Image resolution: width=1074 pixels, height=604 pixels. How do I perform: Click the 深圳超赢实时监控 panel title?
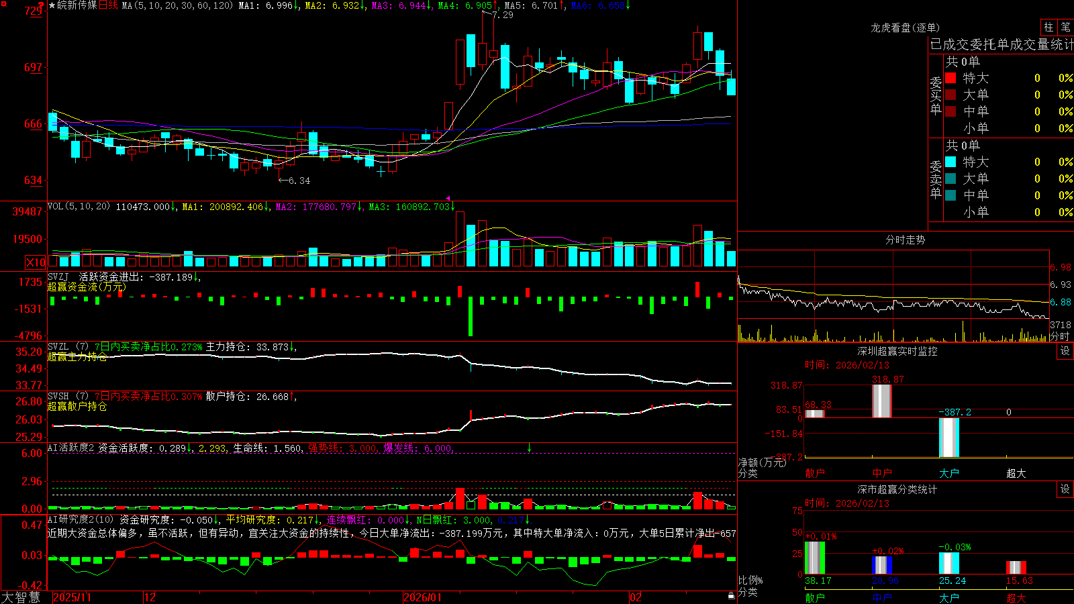(x=897, y=351)
